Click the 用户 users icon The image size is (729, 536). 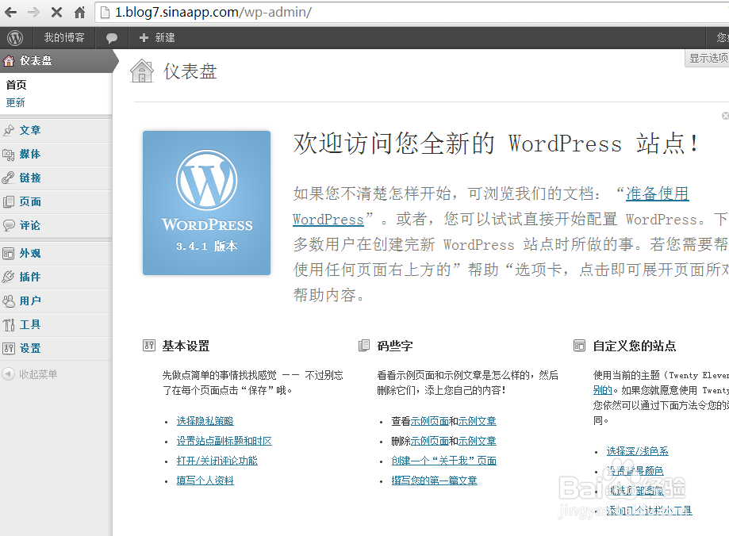[x=9, y=301]
